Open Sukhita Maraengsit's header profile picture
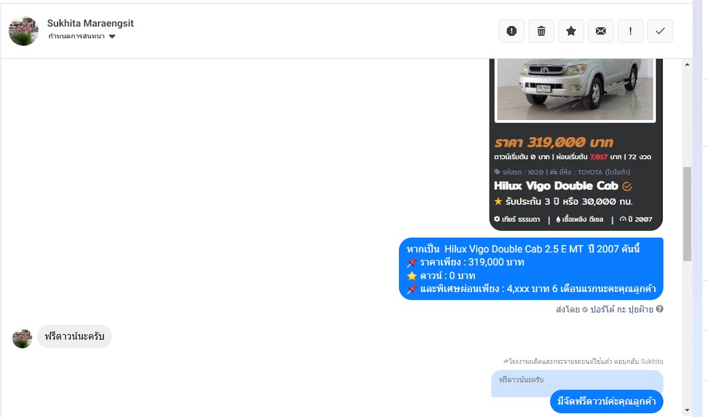The height and width of the screenshot is (417, 708). [24, 31]
